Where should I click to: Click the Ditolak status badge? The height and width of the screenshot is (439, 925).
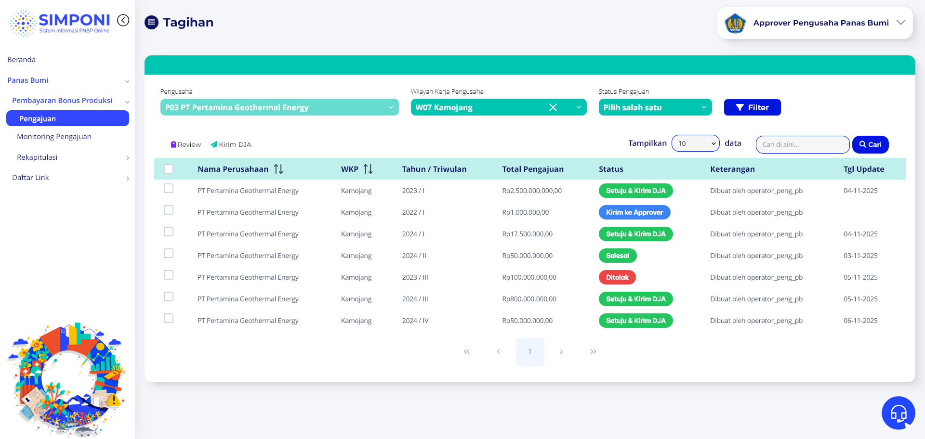[617, 277]
